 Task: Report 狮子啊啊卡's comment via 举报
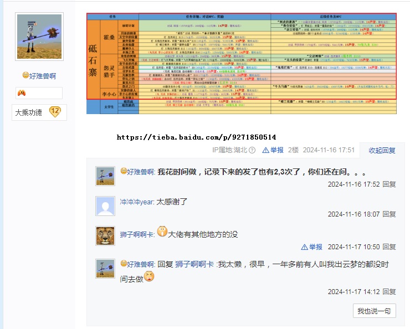[x=316, y=247]
